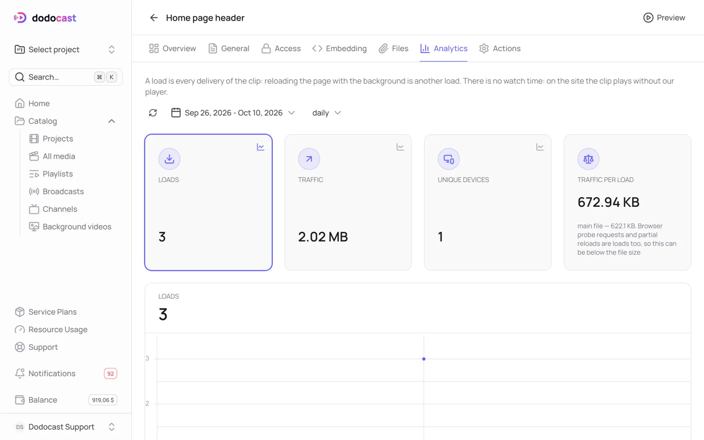Open Projects in Catalog
This screenshot has height=440, width=704.
tap(73, 139)
